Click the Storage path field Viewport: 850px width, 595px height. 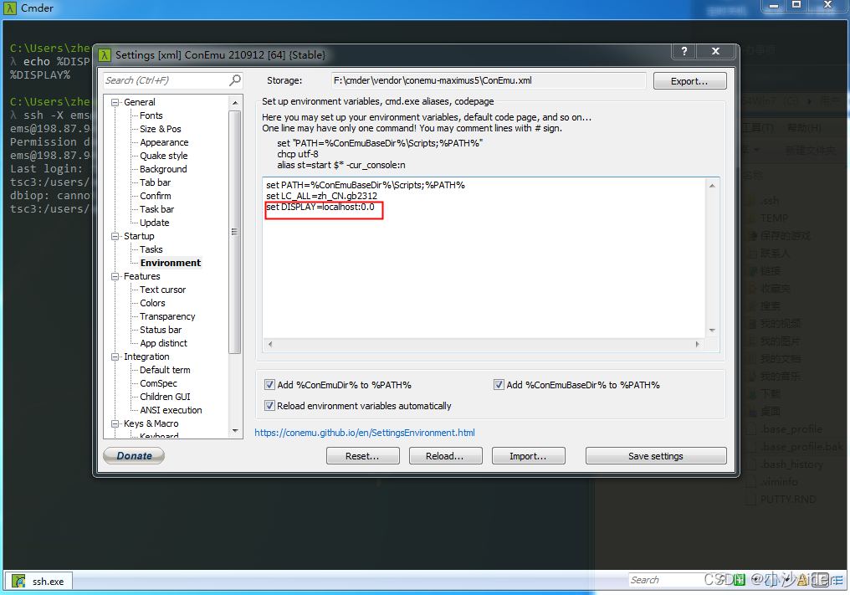[x=489, y=80]
